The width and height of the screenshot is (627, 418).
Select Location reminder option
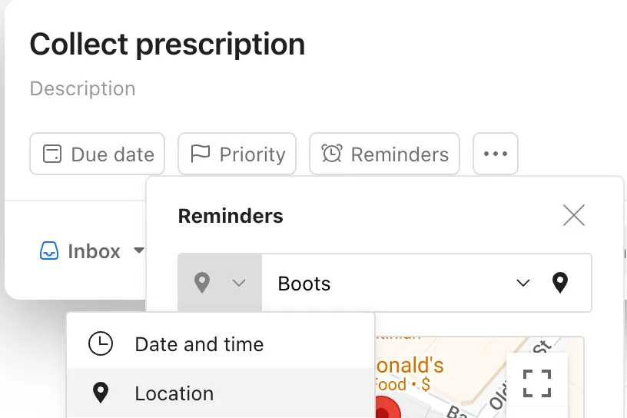click(x=221, y=393)
